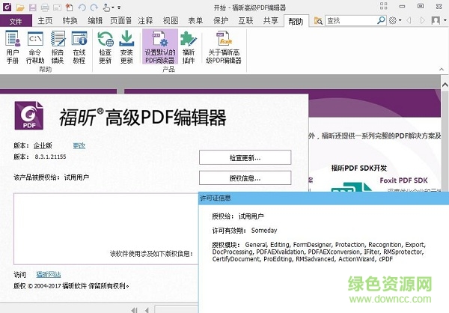
Task: Open the 报告错误 report error tool
Action: click(58, 46)
